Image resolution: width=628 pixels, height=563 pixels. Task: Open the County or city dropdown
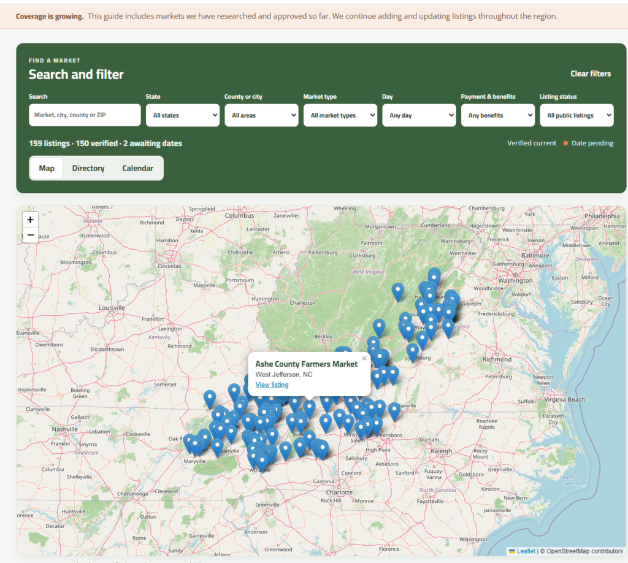pyautogui.click(x=261, y=115)
